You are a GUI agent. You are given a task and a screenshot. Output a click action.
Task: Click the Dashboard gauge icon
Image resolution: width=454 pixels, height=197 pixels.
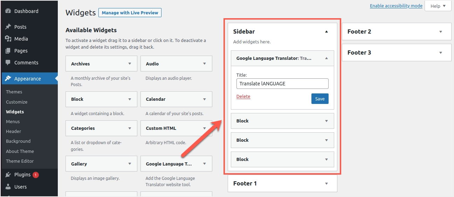click(8, 11)
